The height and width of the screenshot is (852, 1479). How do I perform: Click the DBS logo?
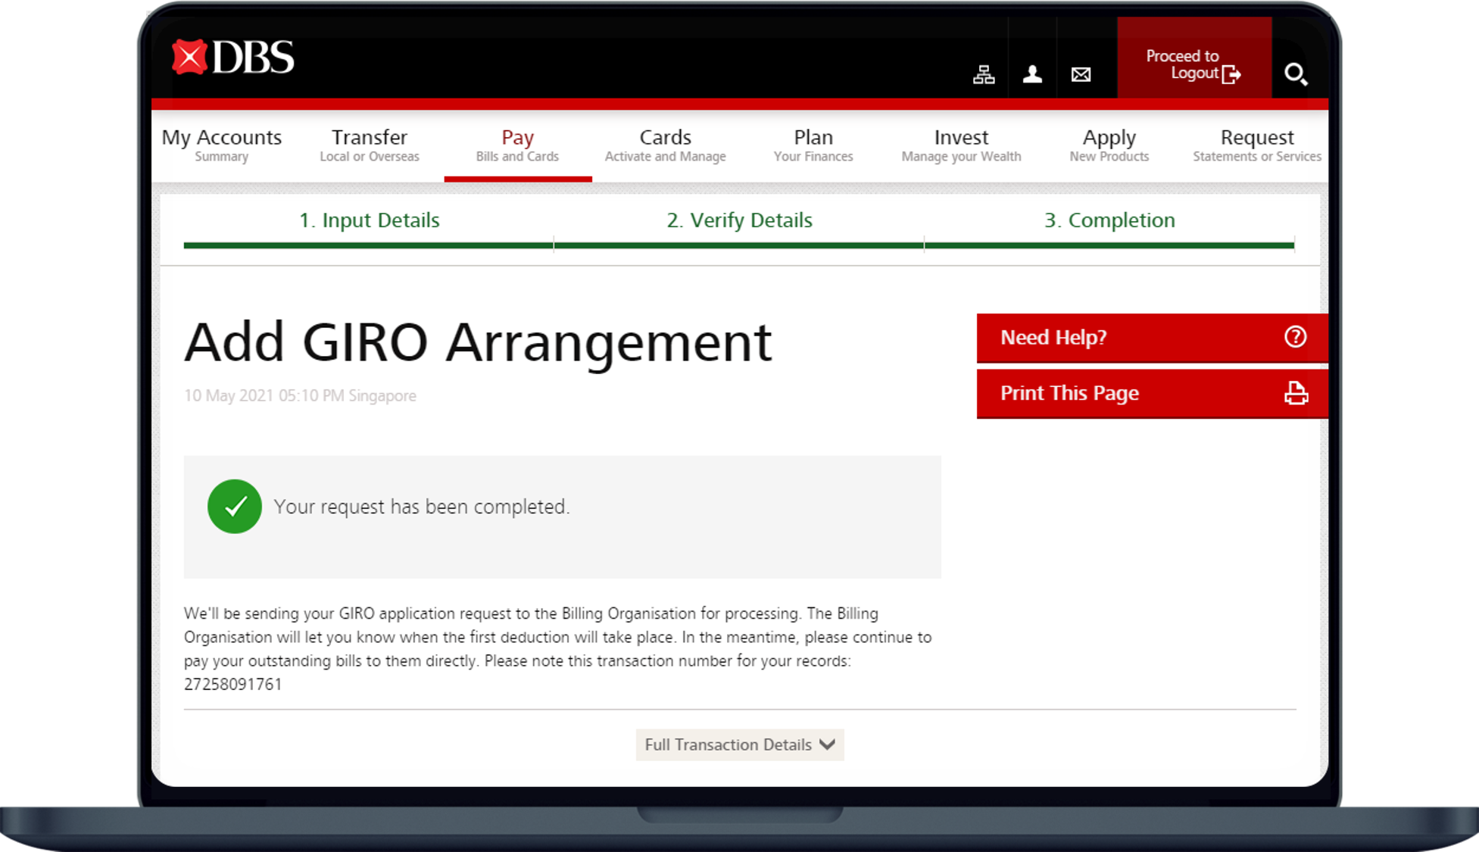point(233,58)
